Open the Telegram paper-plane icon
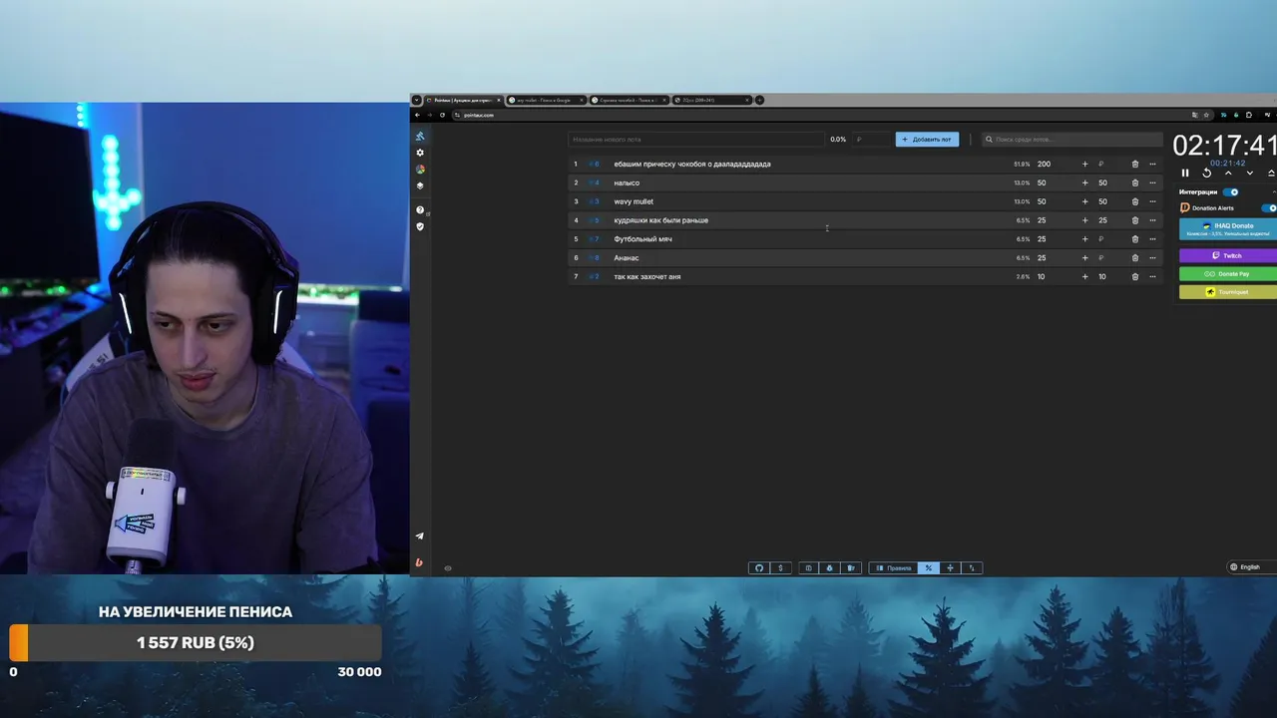 pos(419,537)
